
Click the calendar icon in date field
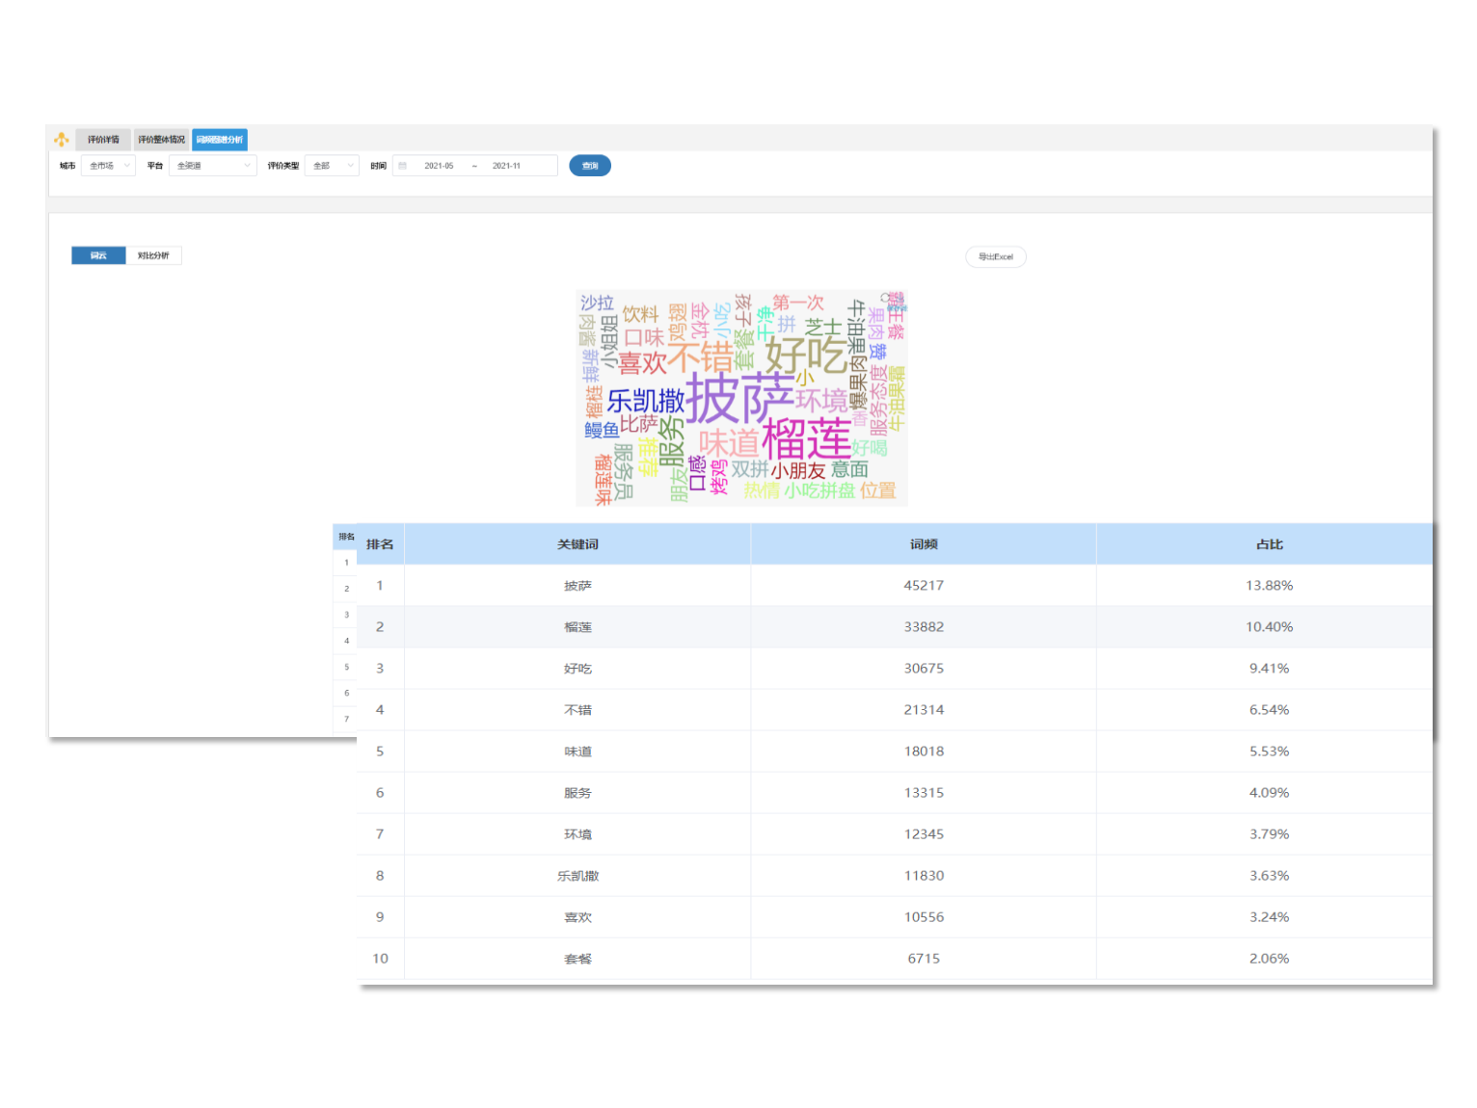[x=403, y=166]
